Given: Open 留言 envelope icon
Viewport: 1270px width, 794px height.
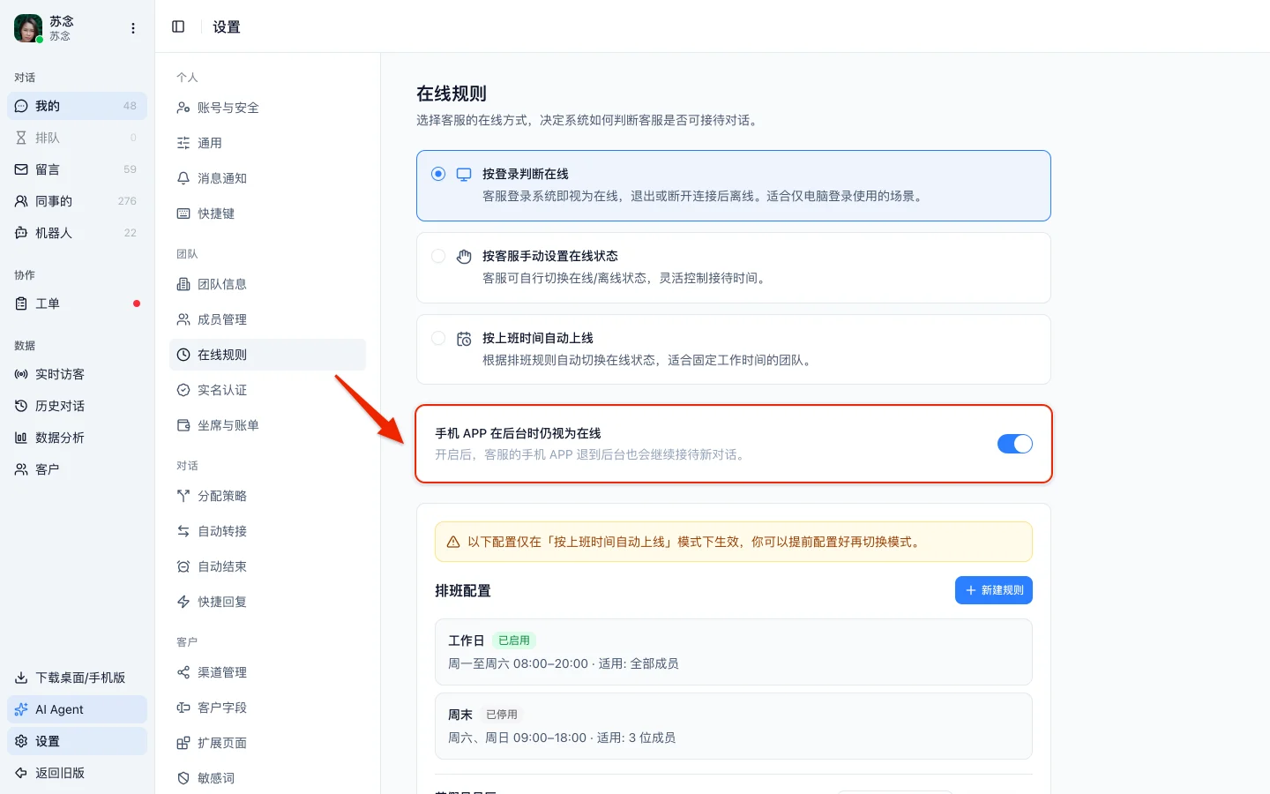Looking at the screenshot, I should [x=21, y=169].
